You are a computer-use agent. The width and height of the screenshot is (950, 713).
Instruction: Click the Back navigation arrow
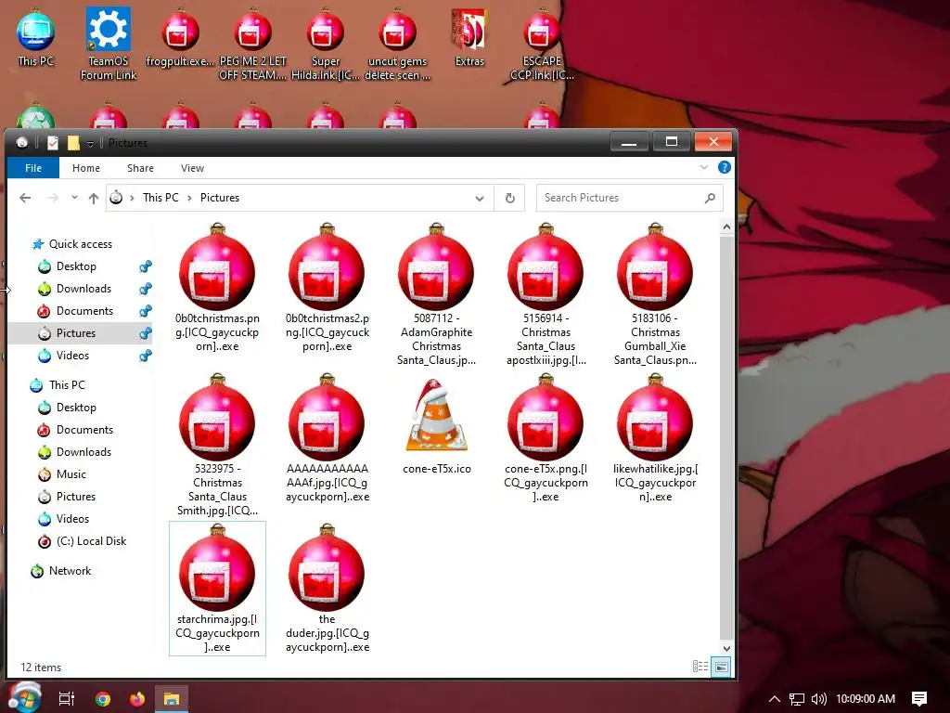click(x=25, y=198)
